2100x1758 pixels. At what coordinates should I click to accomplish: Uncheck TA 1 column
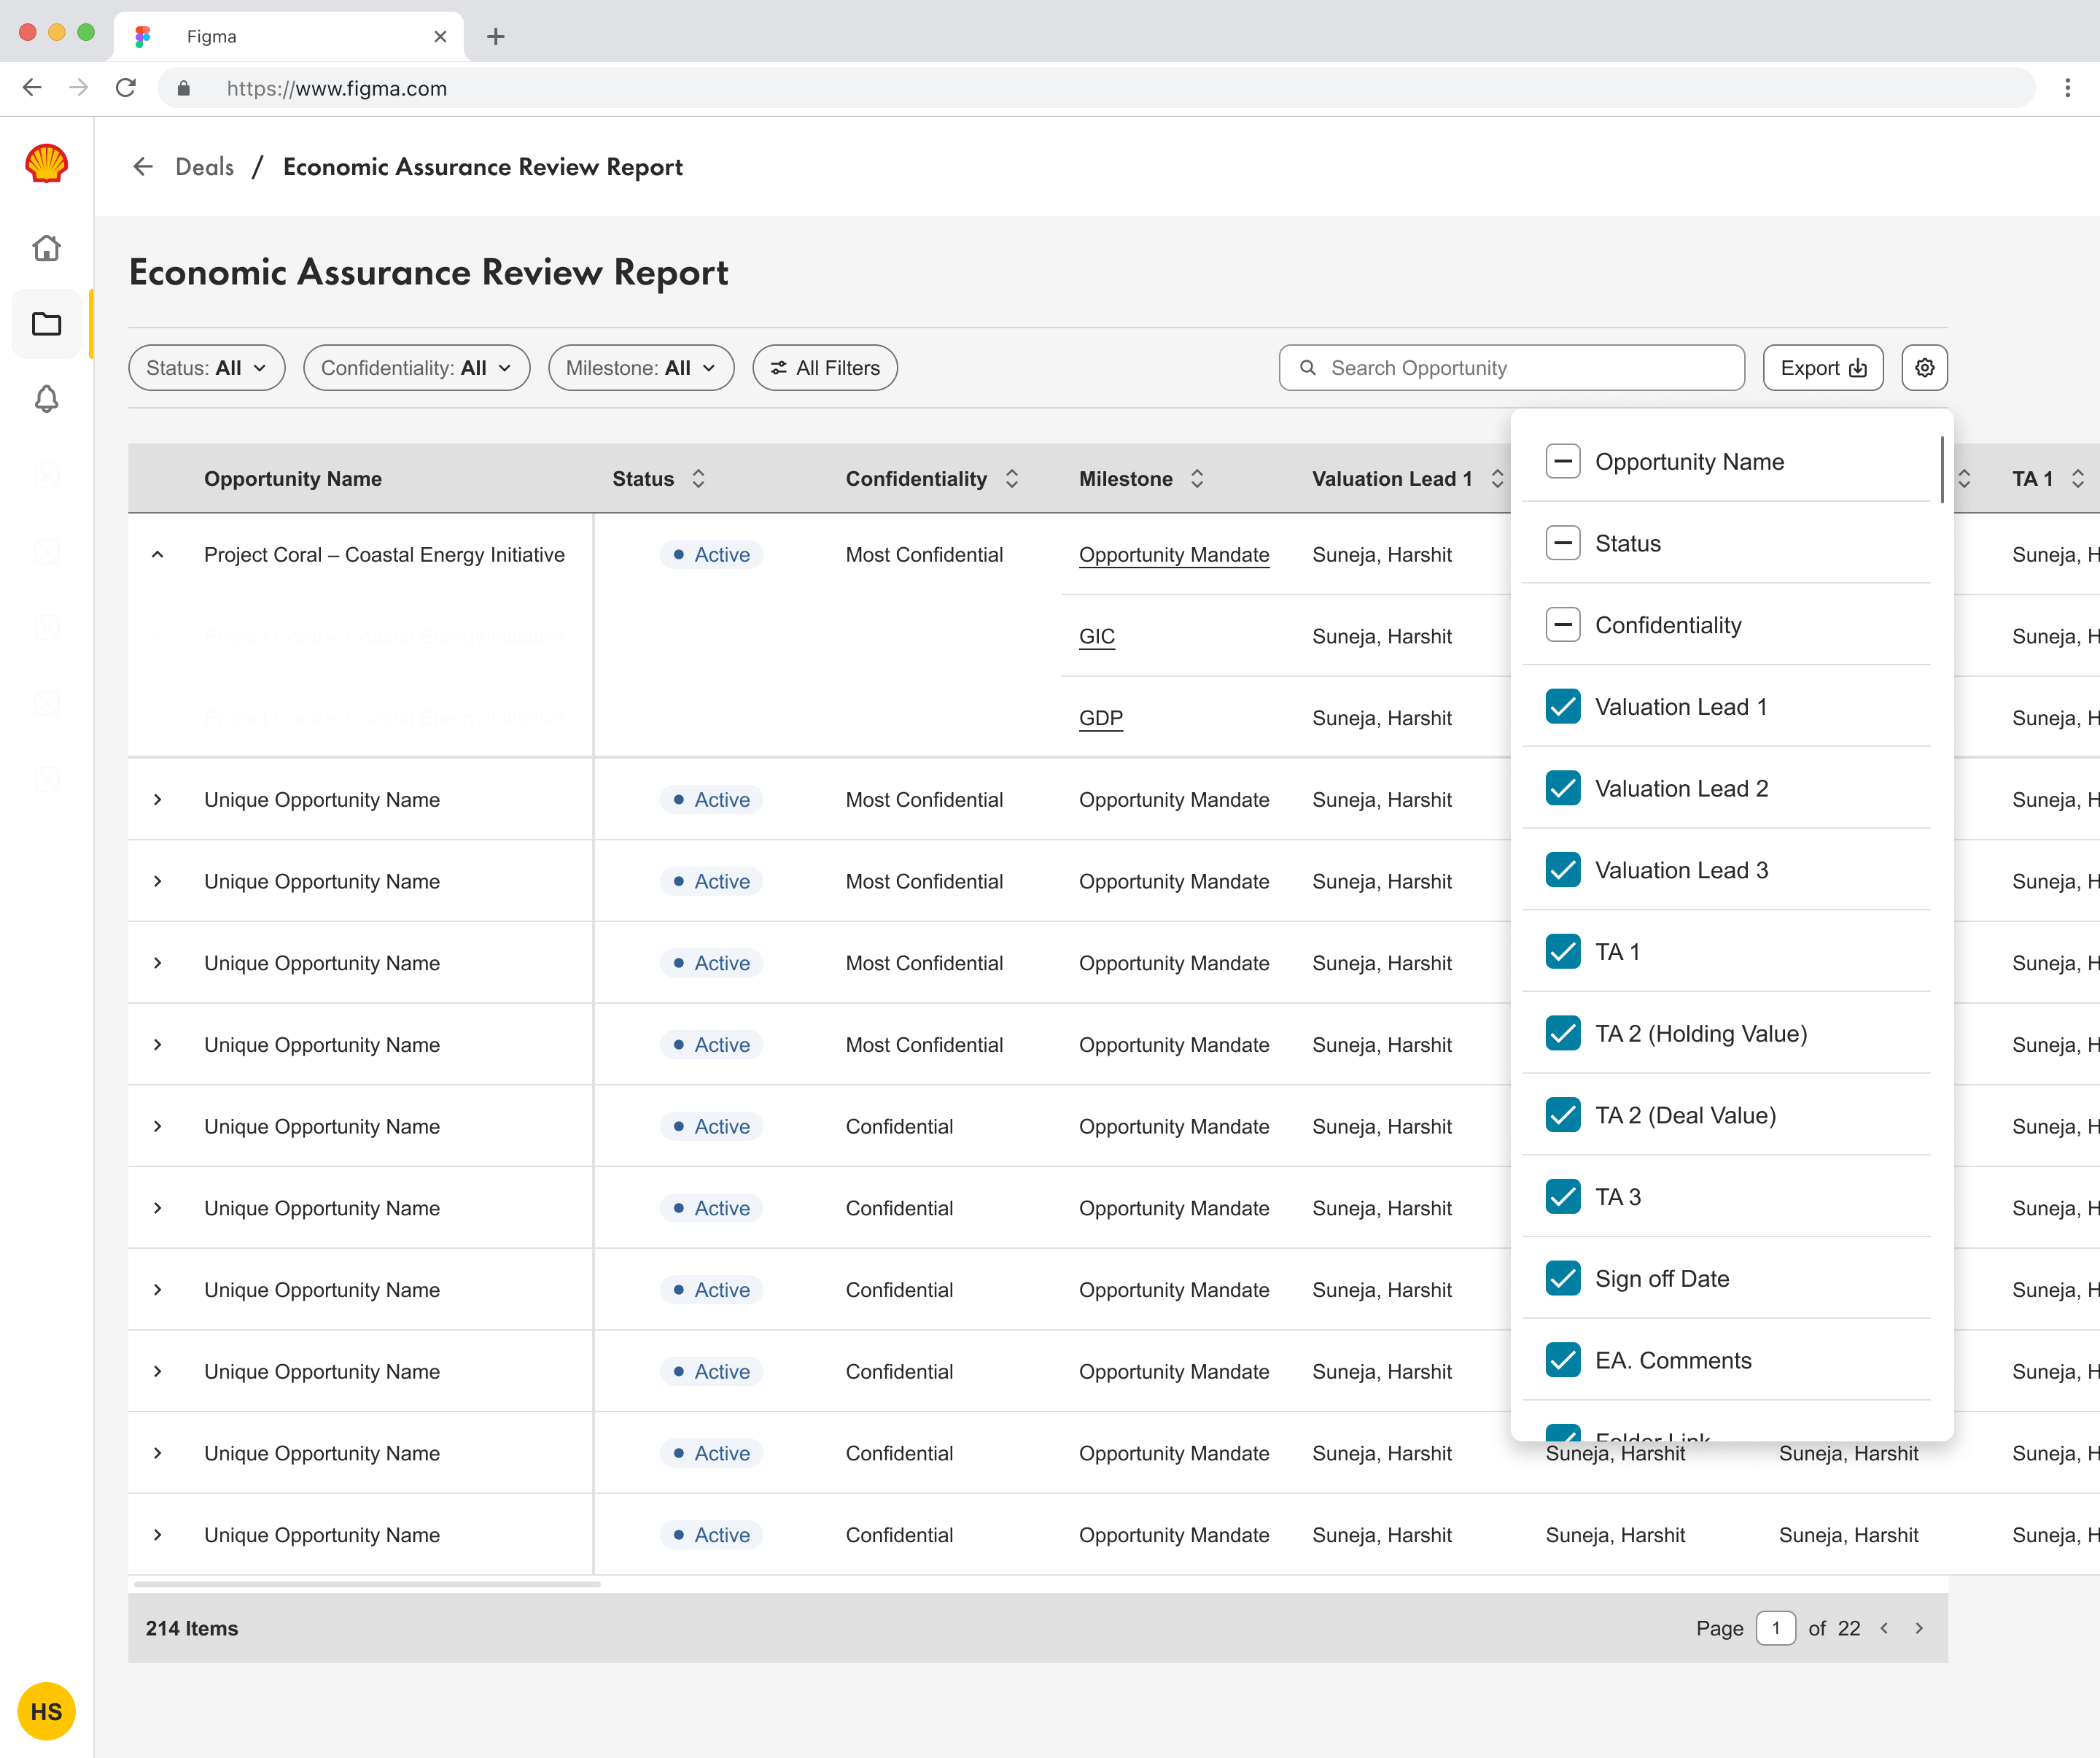pyautogui.click(x=1563, y=953)
